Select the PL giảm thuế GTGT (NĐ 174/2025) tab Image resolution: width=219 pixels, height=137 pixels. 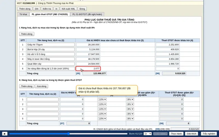click(x=50, y=14)
